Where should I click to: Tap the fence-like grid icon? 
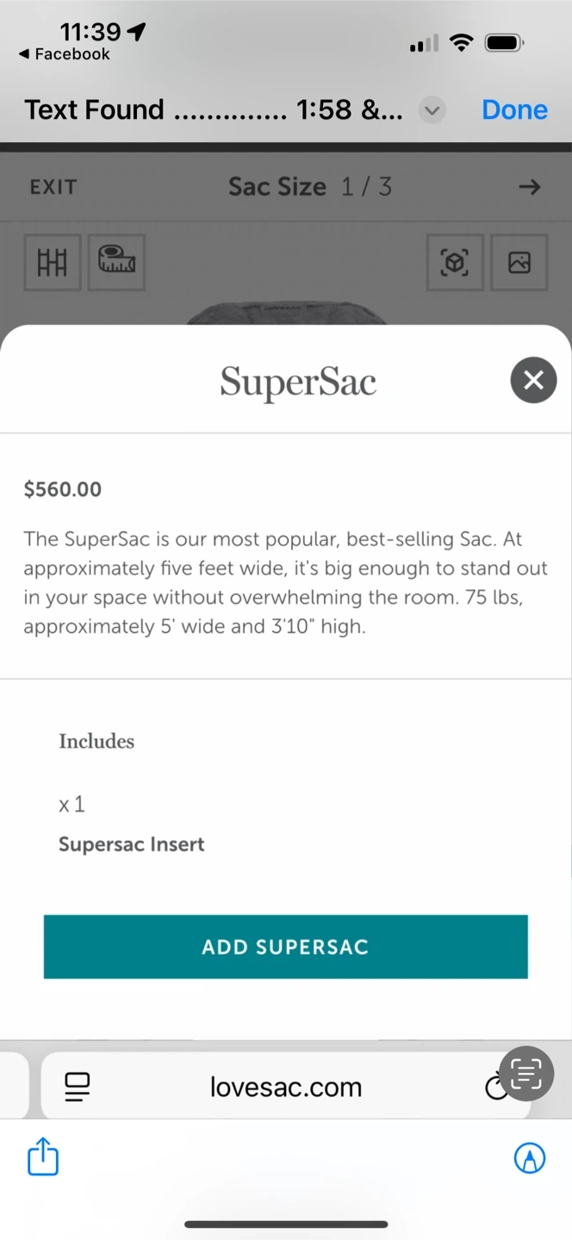coord(53,262)
